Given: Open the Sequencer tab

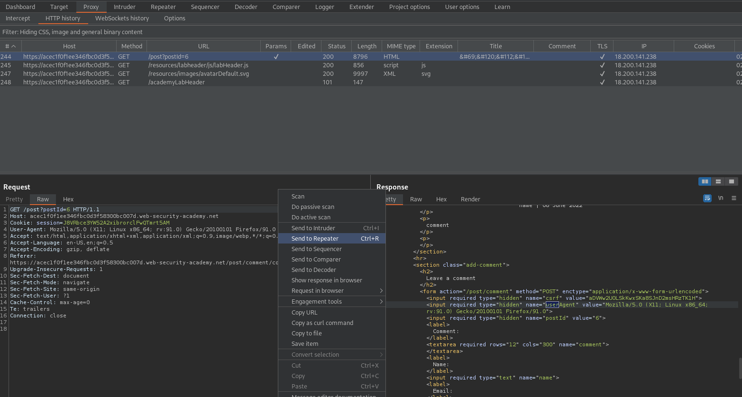Looking at the screenshot, I should click(205, 7).
